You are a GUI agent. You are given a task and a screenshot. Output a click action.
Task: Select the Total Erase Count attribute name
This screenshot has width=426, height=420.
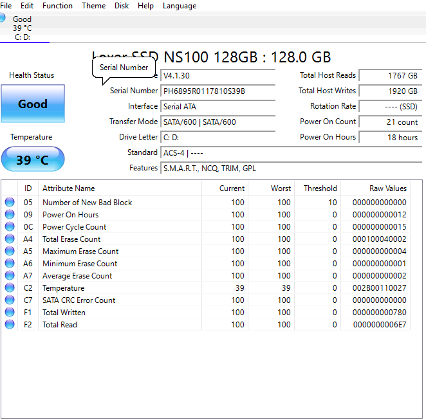[x=71, y=239]
